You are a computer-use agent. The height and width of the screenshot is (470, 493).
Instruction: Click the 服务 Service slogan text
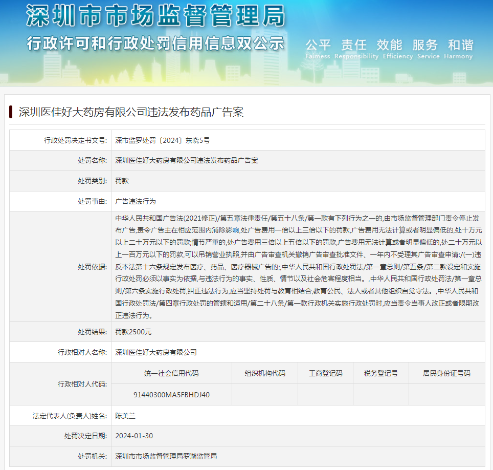(428, 49)
